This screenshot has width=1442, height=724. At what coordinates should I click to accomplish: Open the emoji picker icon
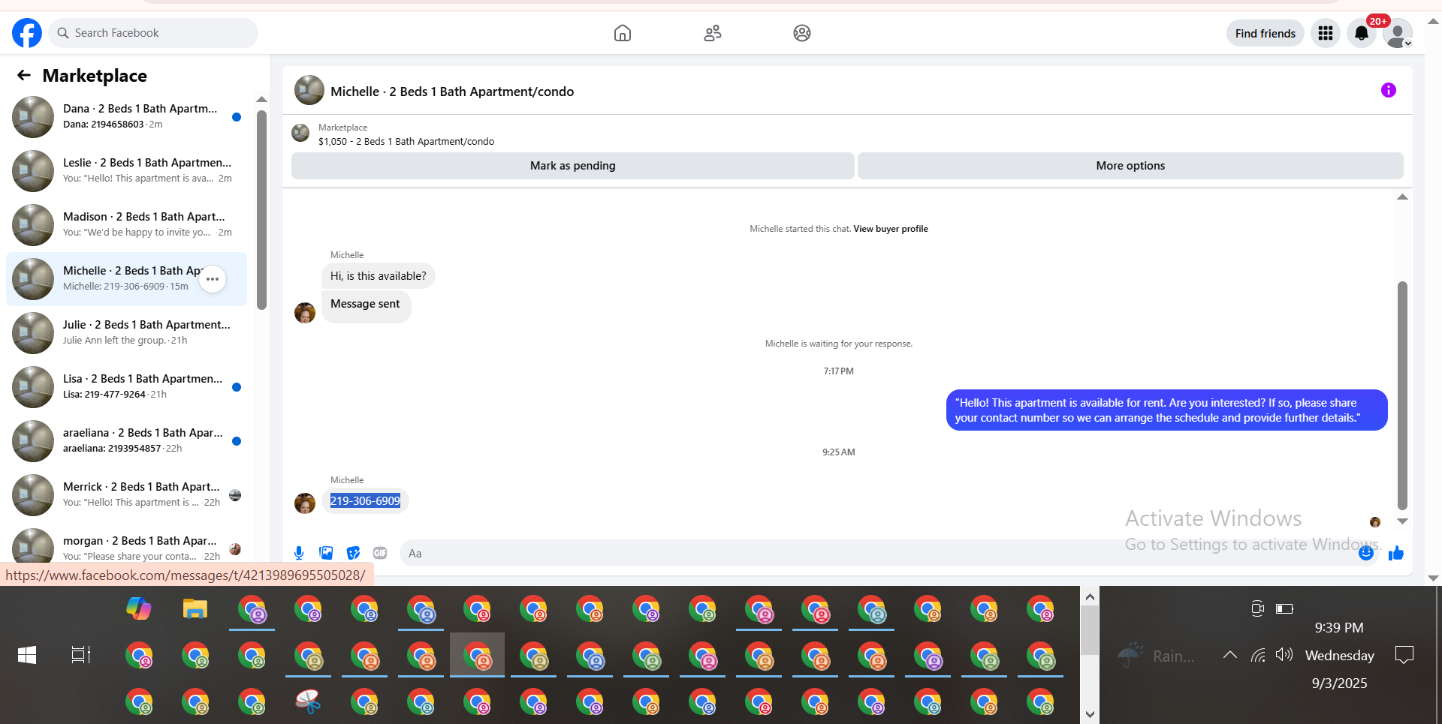(1366, 553)
